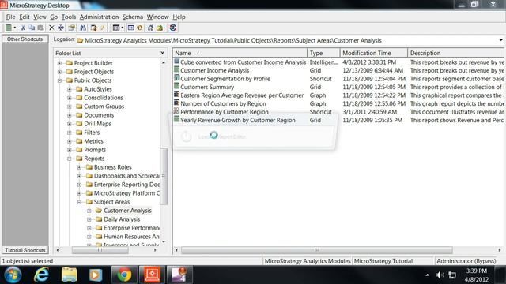Expand the AutoStyles folder node
This screenshot has width=506, height=284.
tap(70, 89)
